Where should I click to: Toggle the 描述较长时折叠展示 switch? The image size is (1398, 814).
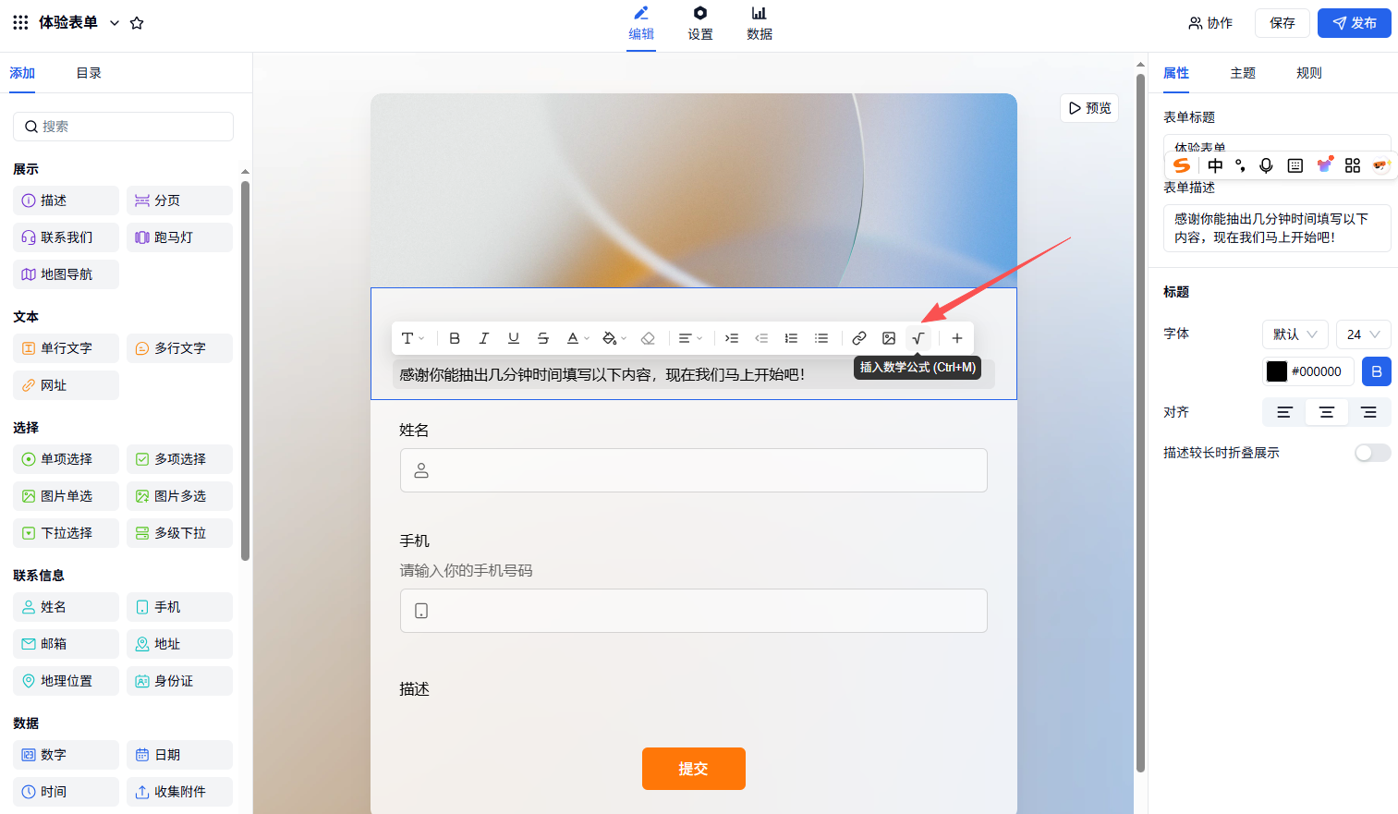(x=1372, y=453)
